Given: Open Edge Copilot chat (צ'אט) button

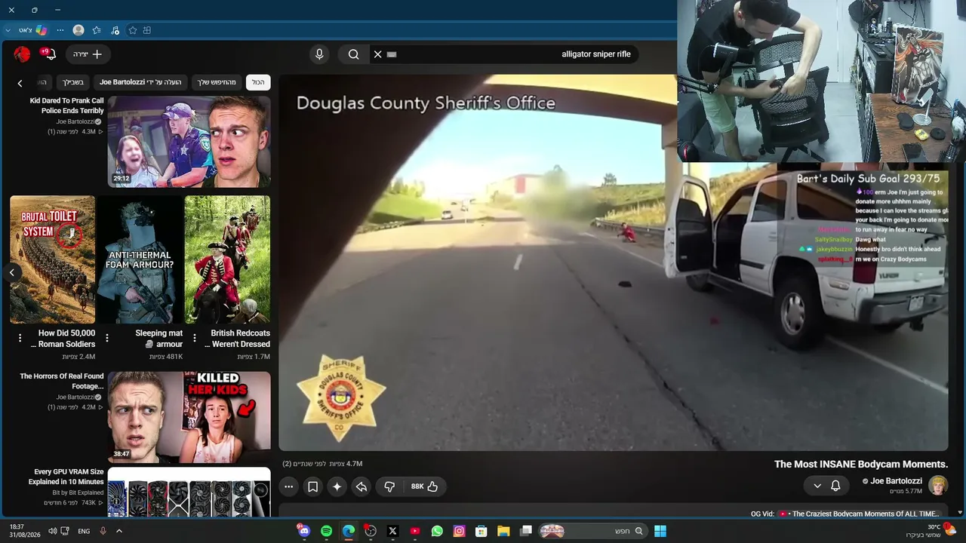Looking at the screenshot, I should click(x=32, y=30).
